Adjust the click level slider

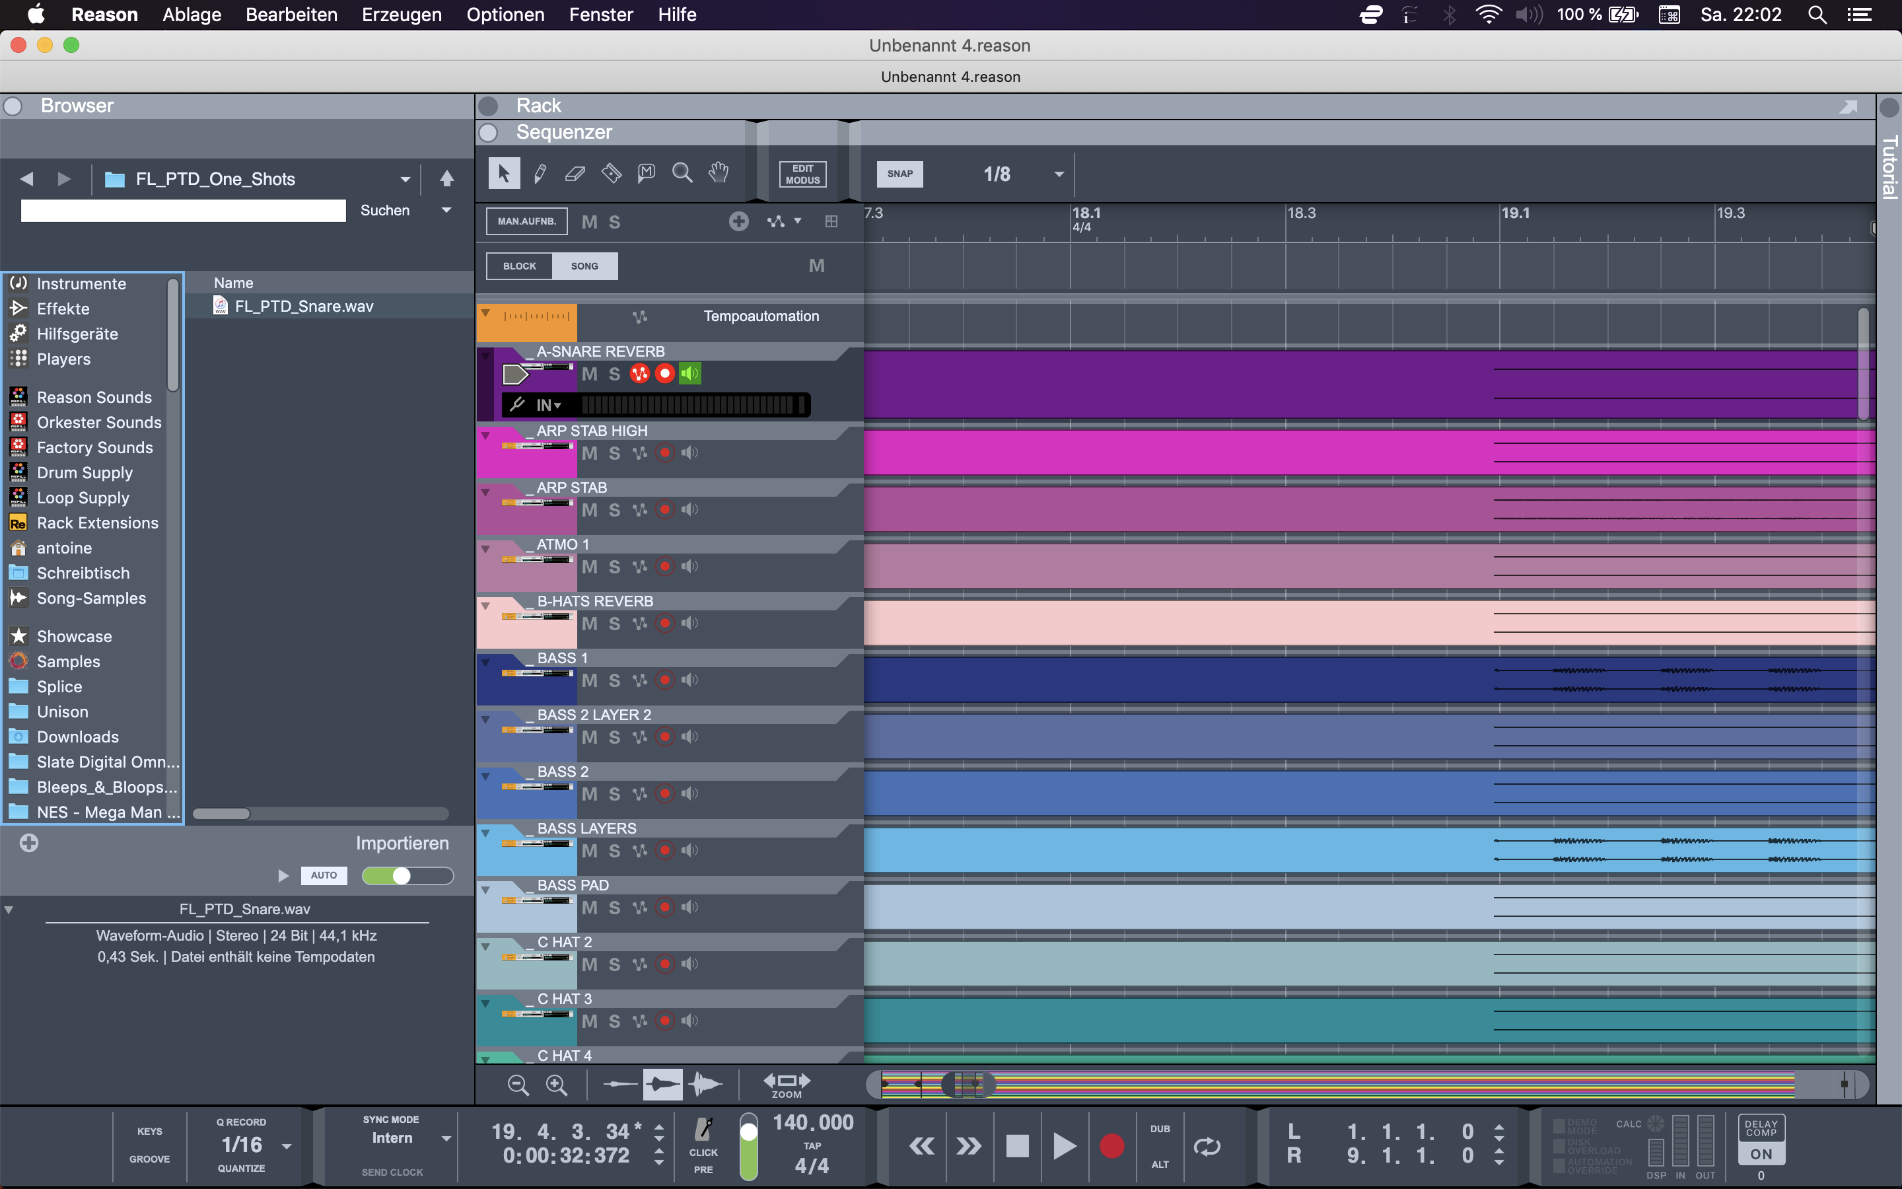coord(749,1147)
